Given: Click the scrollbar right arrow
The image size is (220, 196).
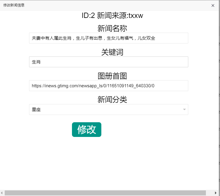Looking at the screenshot, I should point(216,193).
